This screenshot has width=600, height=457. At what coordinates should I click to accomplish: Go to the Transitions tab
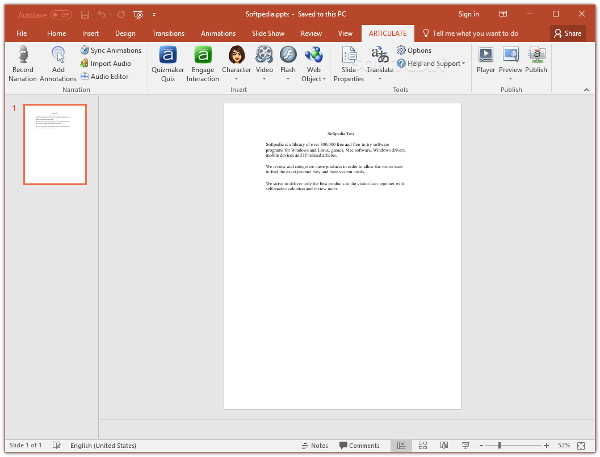pyautogui.click(x=169, y=33)
